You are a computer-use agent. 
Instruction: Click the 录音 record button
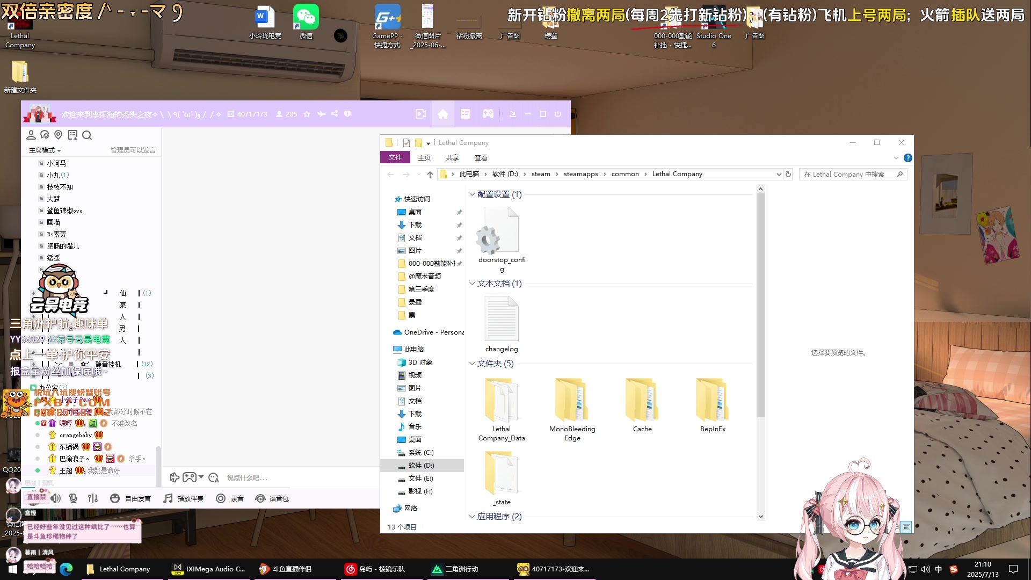[x=230, y=498]
